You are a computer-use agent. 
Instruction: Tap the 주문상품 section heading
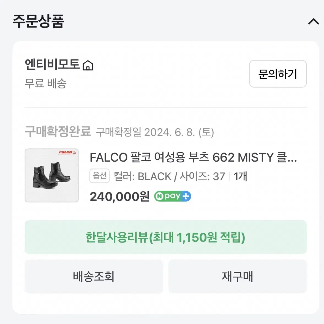pyautogui.click(x=38, y=21)
